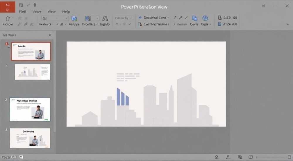The image size is (293, 161).
Task: Click the Corle label button
Action: (194, 24)
